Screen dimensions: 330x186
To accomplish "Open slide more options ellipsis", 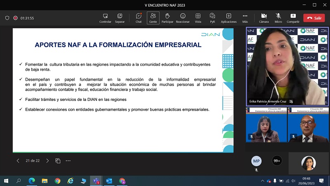I will pyautogui.click(x=68, y=161).
